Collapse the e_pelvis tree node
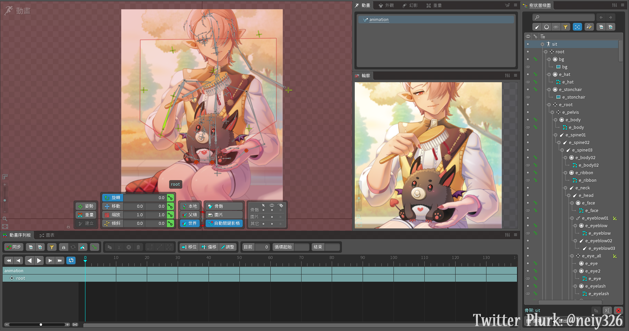Viewport: 629px width, 331px height. coord(552,112)
